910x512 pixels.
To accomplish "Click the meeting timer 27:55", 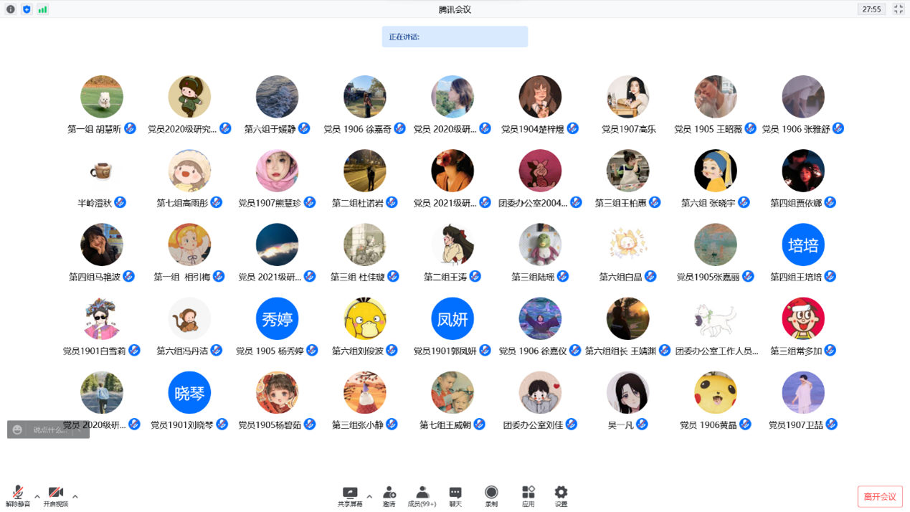I will (x=871, y=9).
